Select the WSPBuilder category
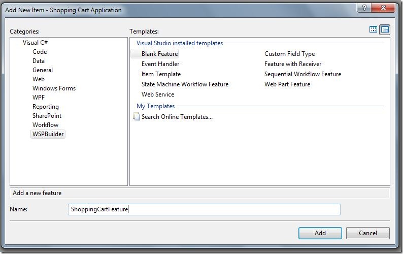 pos(48,134)
